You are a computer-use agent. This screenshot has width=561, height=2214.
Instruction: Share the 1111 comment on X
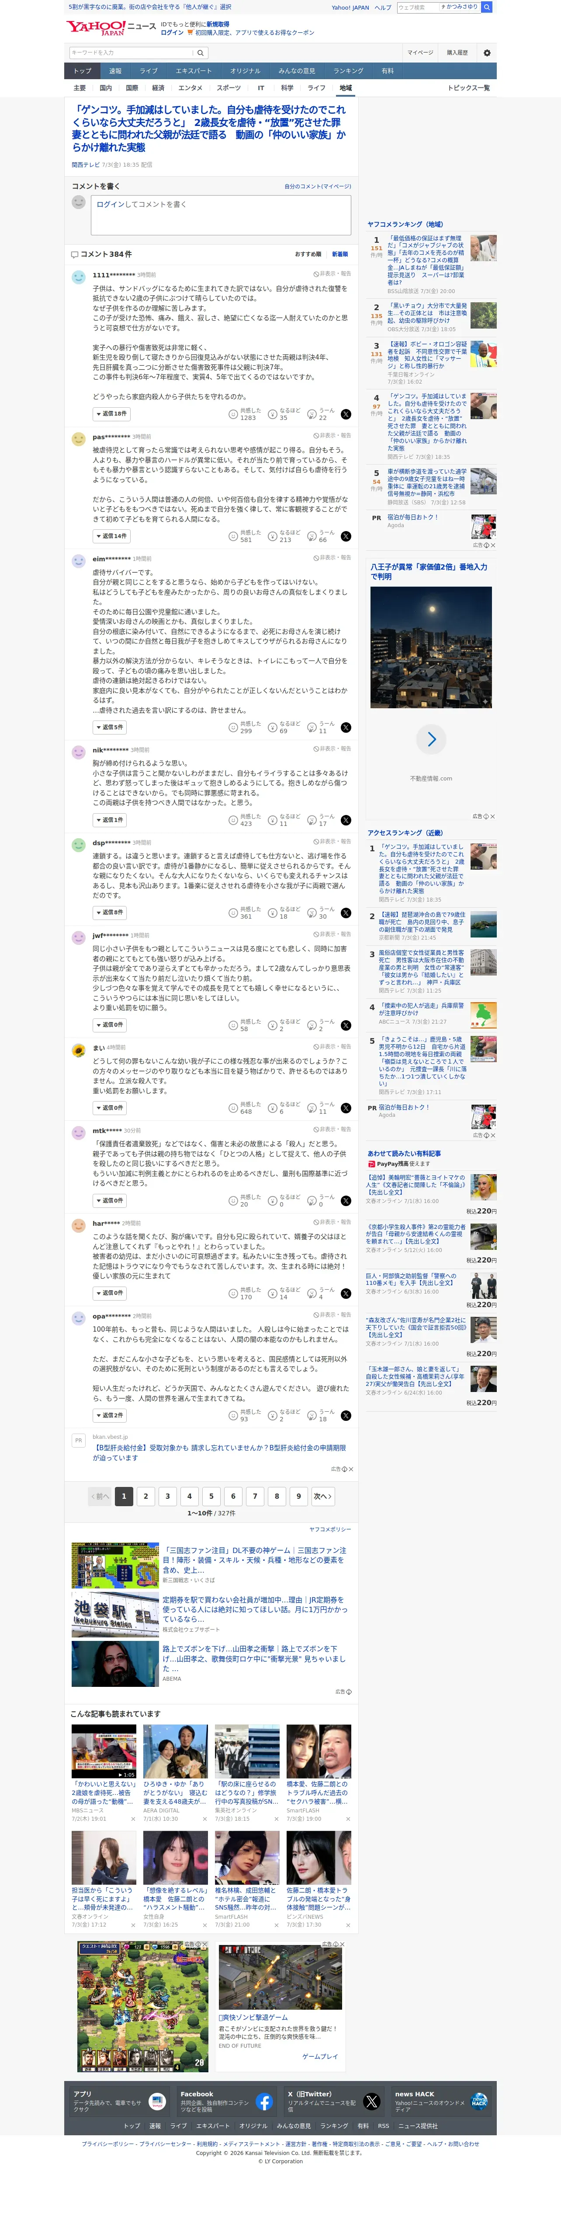pyautogui.click(x=346, y=414)
